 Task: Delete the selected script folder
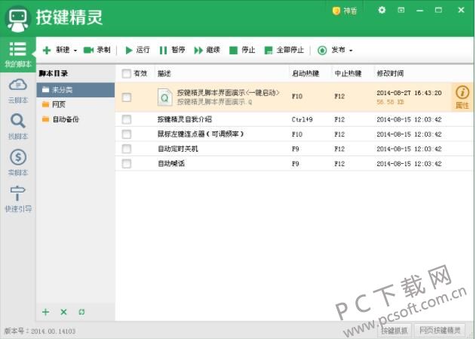[x=64, y=312]
